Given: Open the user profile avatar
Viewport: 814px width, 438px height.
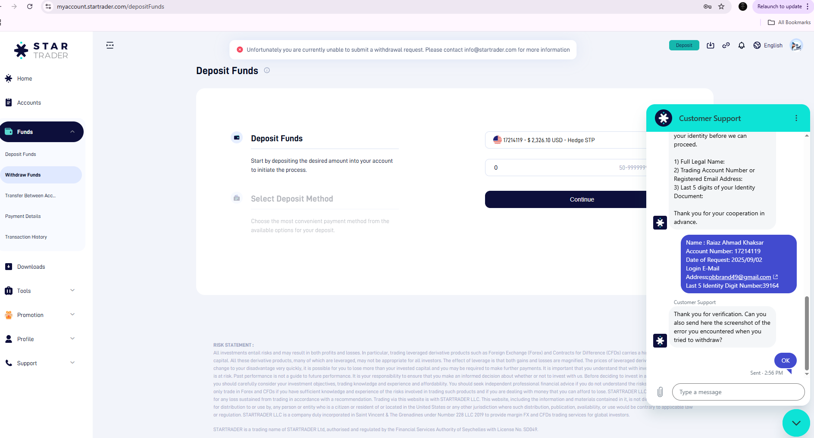Looking at the screenshot, I should tap(796, 45).
